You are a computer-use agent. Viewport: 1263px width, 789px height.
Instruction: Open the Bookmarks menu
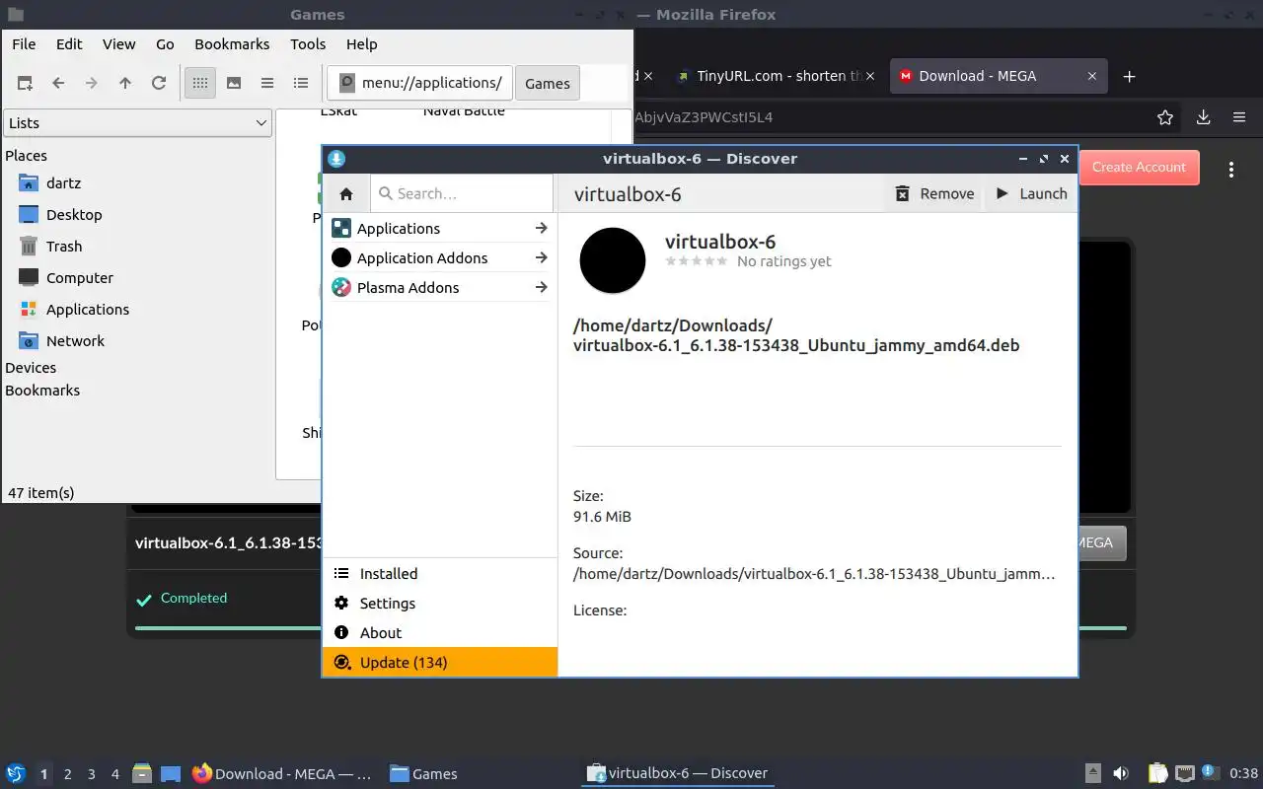[x=232, y=43]
